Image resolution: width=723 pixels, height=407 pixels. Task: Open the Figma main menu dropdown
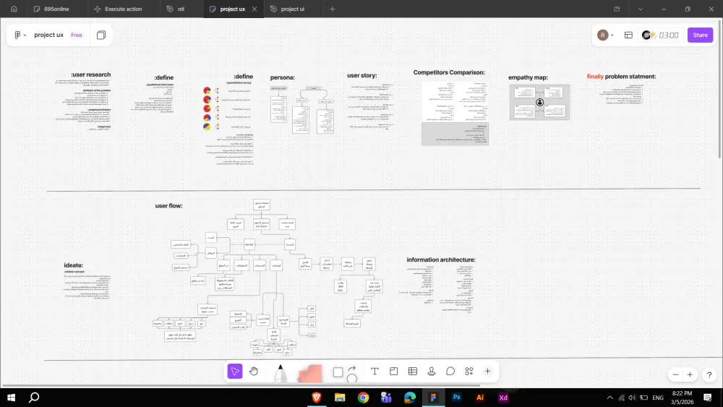coord(20,35)
